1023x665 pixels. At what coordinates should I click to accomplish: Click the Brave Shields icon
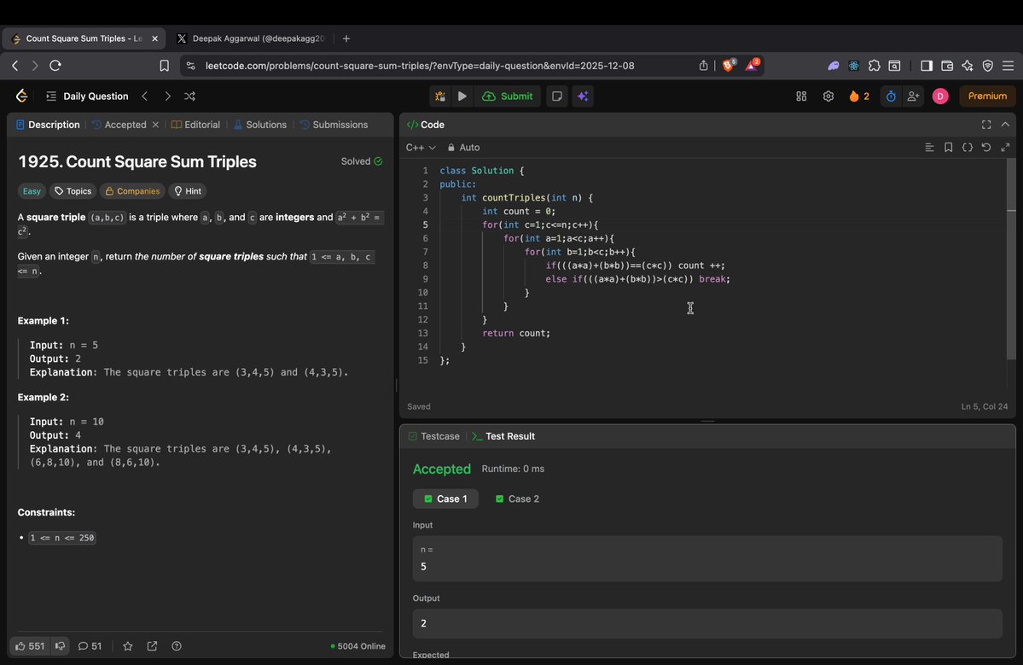[x=728, y=65]
